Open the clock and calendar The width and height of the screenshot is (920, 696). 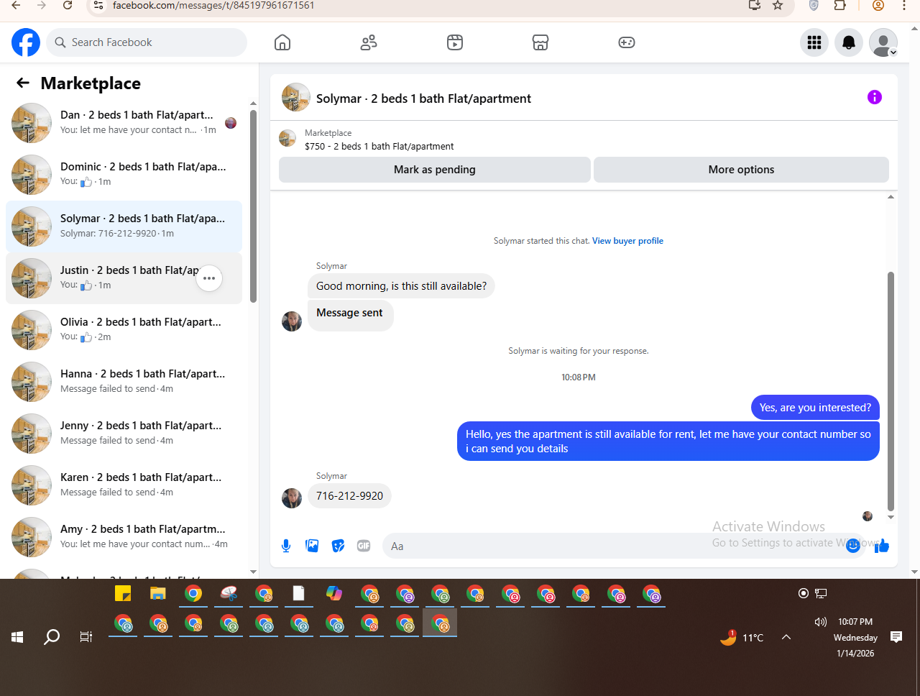(x=855, y=638)
